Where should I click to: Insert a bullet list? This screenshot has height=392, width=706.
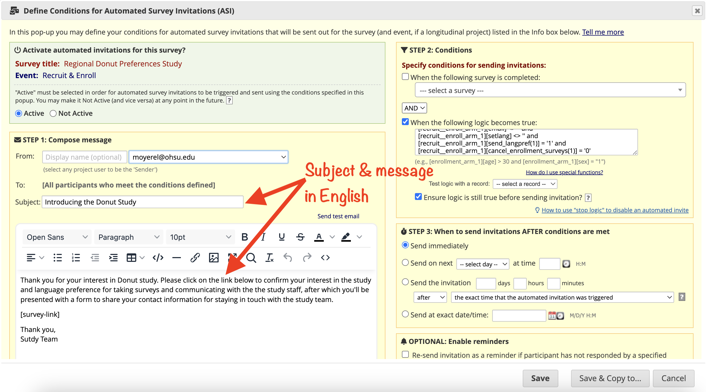(x=58, y=258)
